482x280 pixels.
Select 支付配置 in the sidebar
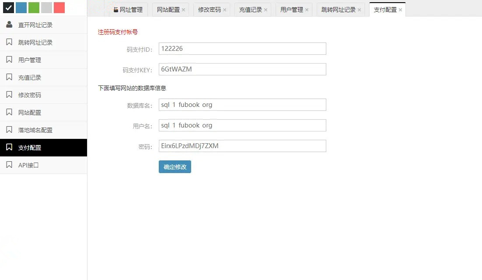[44, 148]
